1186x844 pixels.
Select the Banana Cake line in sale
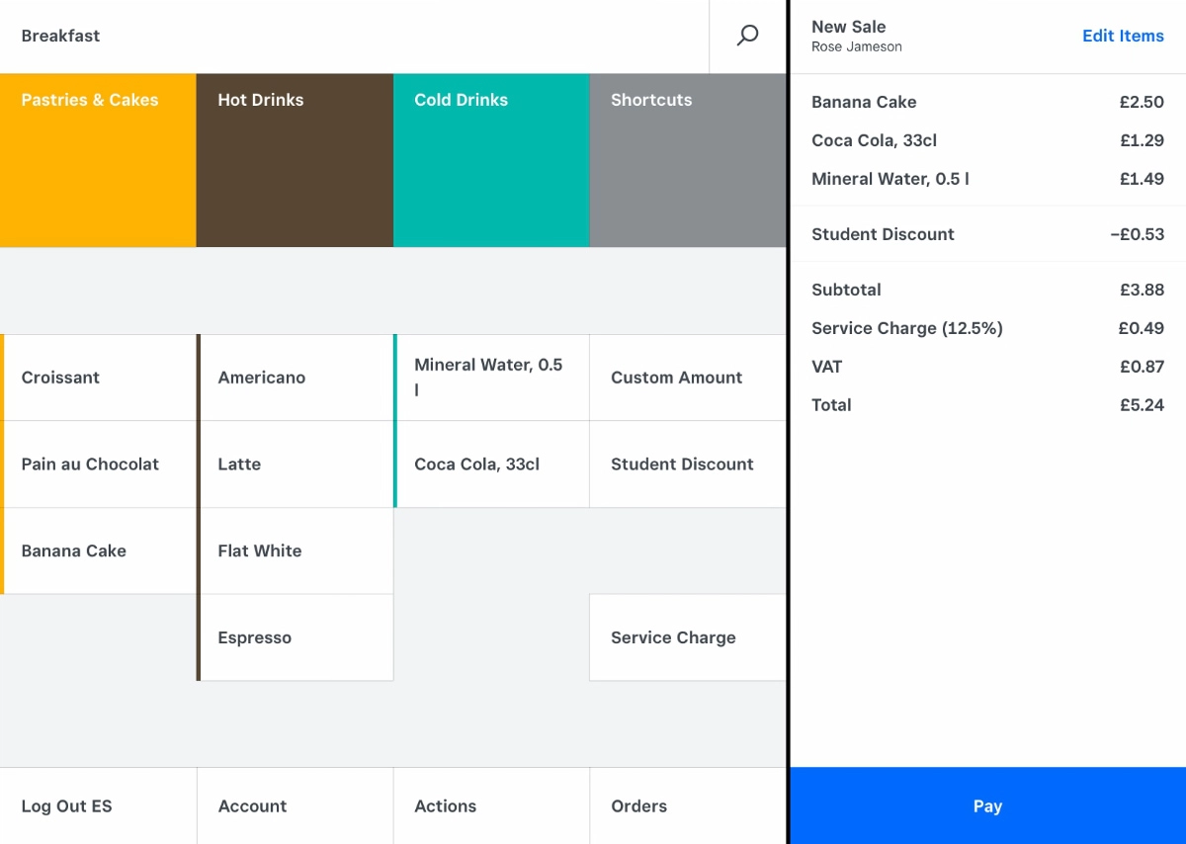click(x=987, y=102)
